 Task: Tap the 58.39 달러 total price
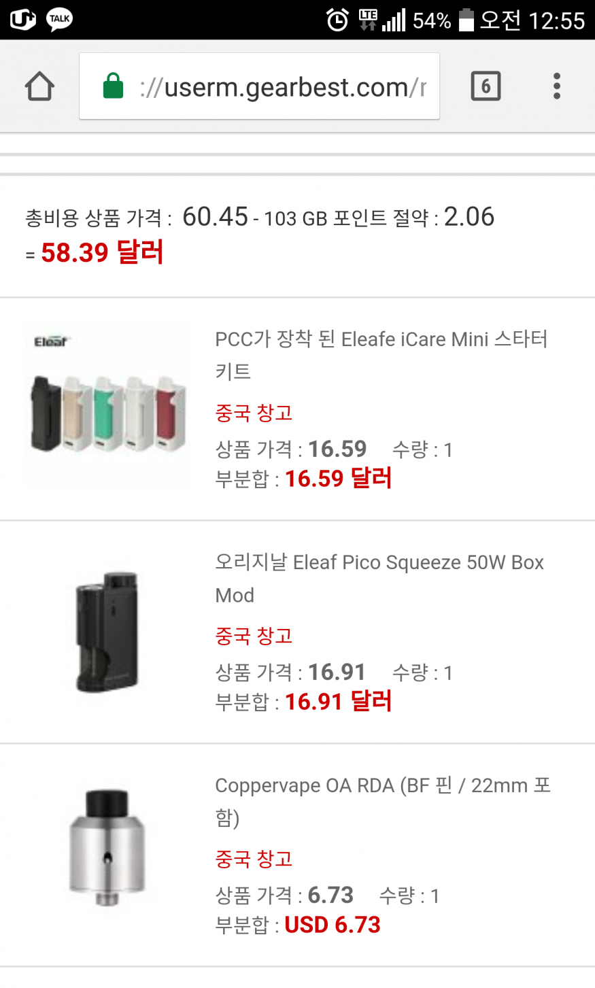pos(102,253)
